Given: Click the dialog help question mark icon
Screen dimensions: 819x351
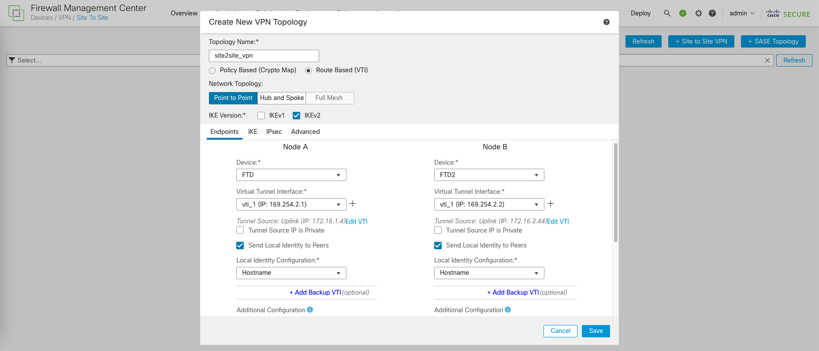Looking at the screenshot, I should (x=607, y=22).
